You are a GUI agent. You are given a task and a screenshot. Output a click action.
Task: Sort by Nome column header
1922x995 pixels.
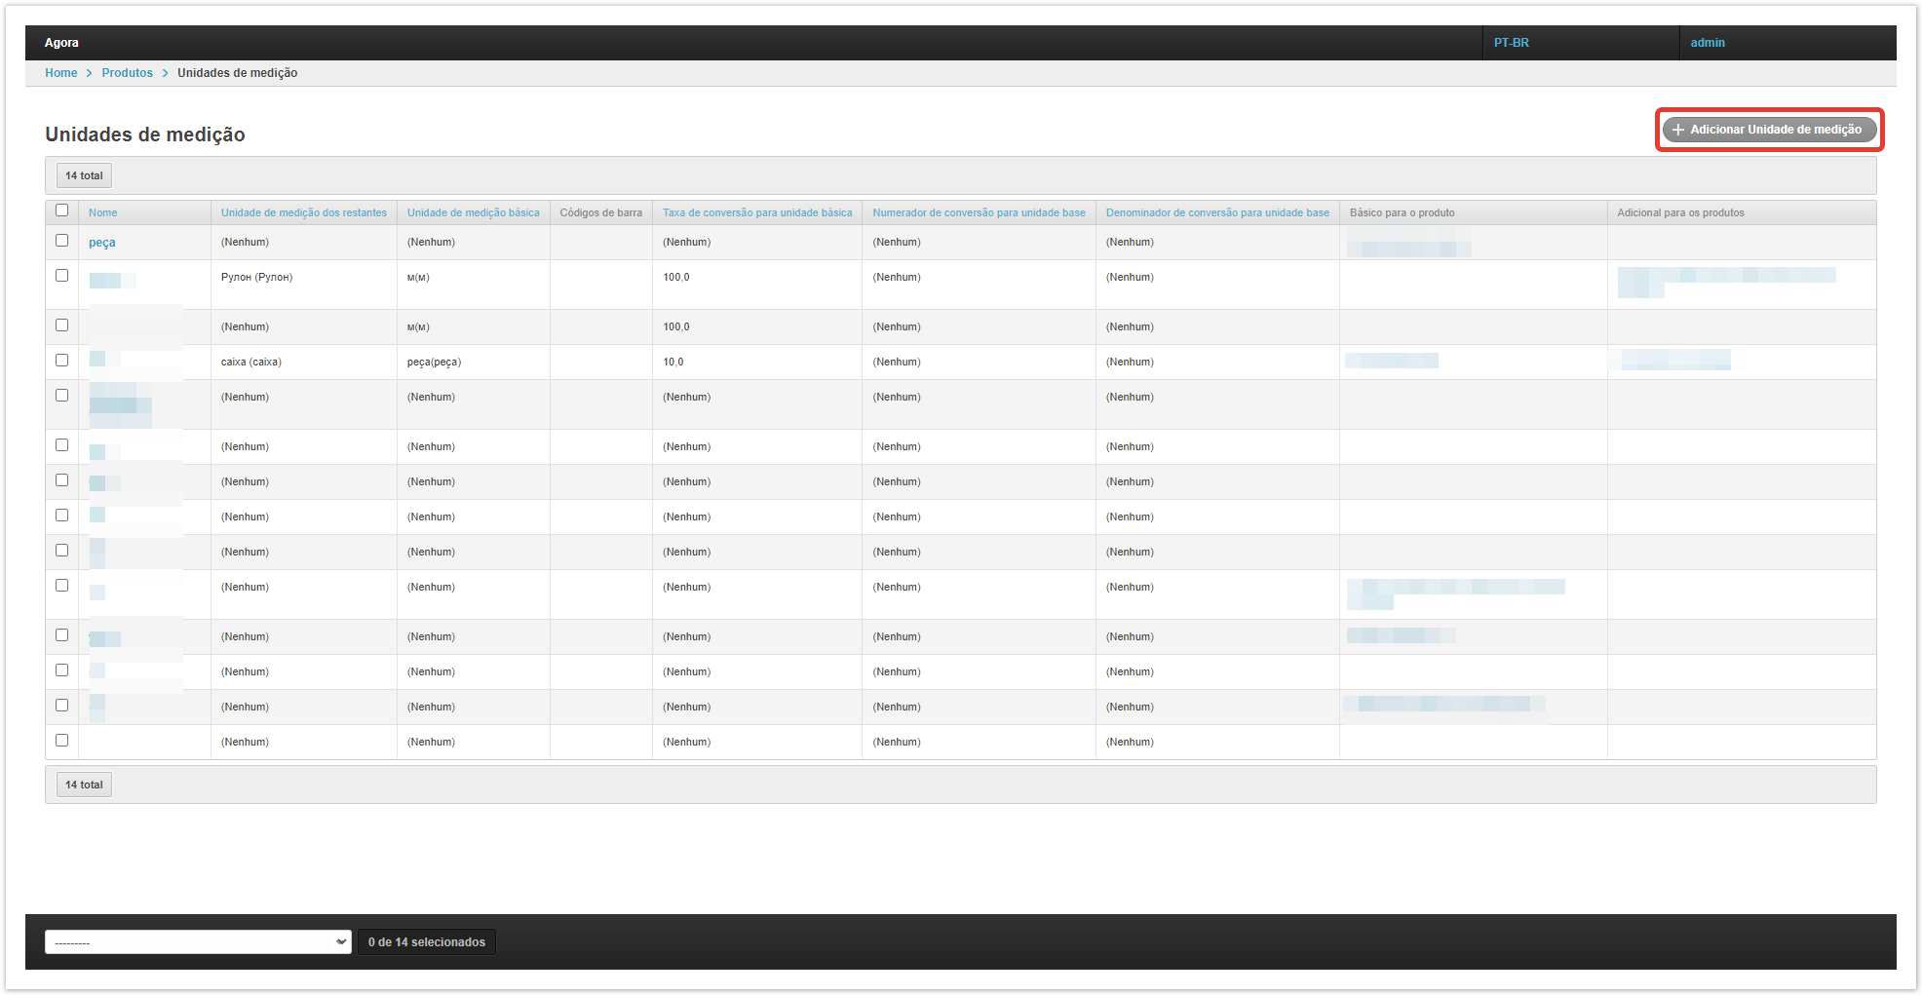(102, 212)
